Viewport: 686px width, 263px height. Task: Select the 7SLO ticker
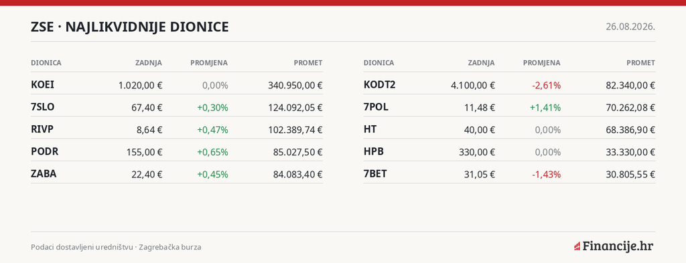[43, 106]
